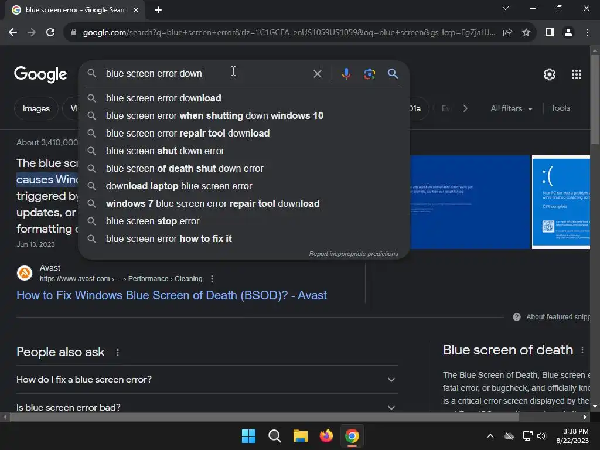Screen dimensions: 600x450
Task: Choose suggestion 'blue screen stop error'
Action: click(x=244, y=221)
